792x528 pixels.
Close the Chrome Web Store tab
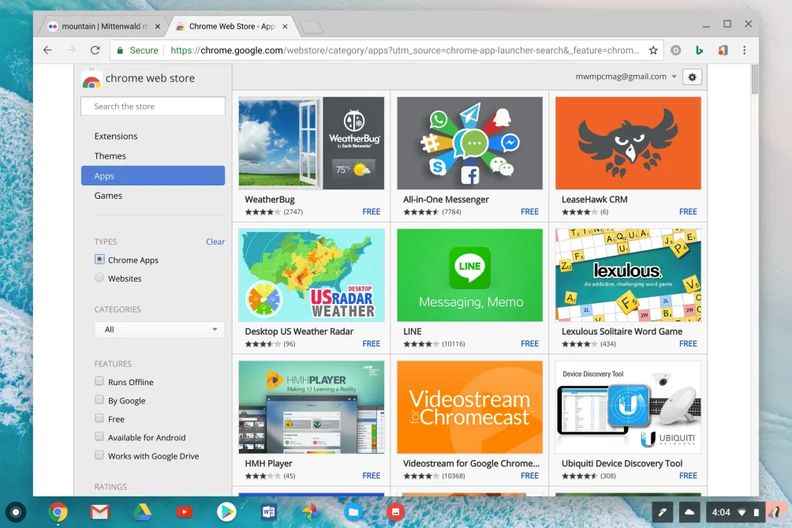coord(285,26)
